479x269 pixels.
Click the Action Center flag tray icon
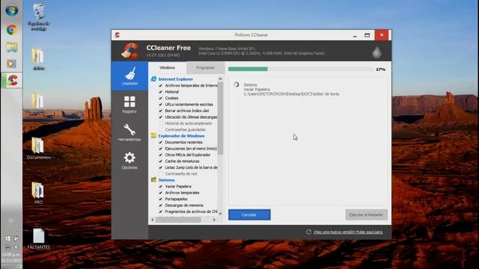pyautogui.click(x=16, y=238)
